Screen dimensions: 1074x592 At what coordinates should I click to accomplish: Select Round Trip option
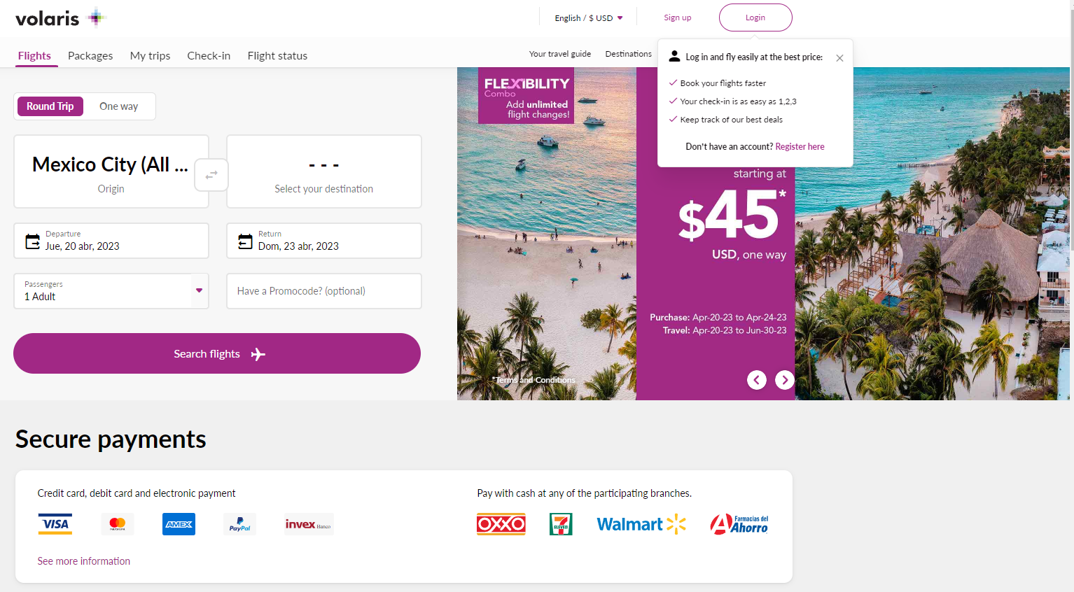[50, 106]
